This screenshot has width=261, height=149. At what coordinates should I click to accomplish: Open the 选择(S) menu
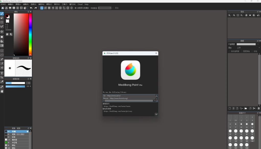(x=33, y=4)
